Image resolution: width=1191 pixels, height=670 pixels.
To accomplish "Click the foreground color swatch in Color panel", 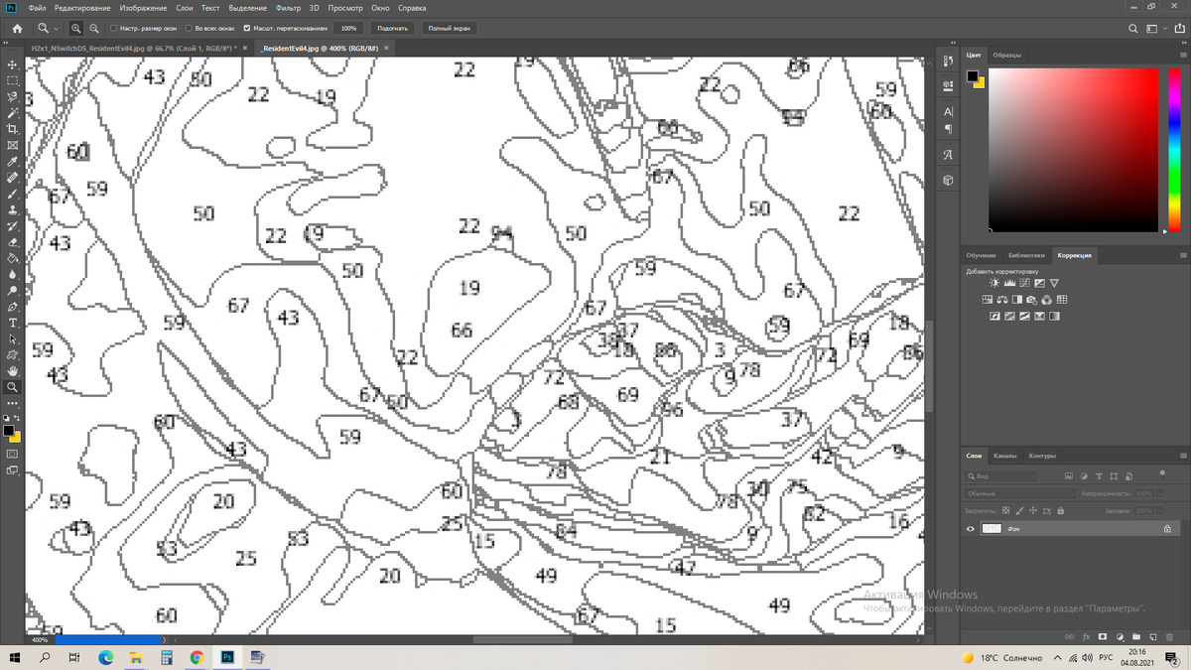I will pos(973,76).
